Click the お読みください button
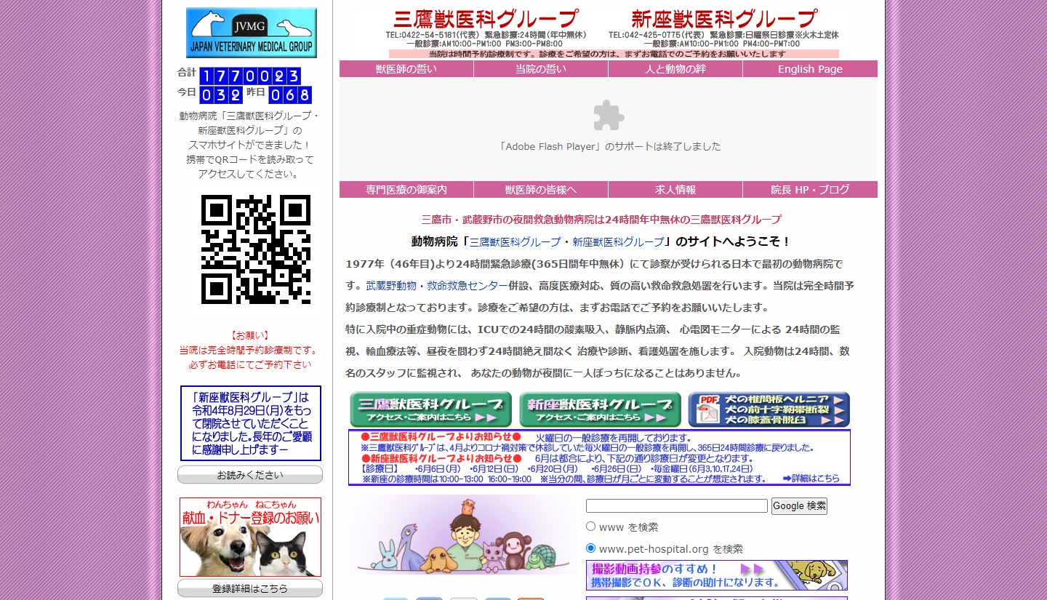This screenshot has width=1047, height=600. point(250,475)
